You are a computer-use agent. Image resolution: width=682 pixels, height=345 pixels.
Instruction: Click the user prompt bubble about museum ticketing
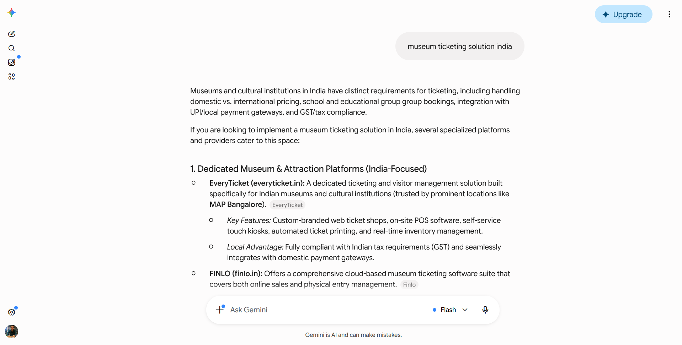point(460,46)
